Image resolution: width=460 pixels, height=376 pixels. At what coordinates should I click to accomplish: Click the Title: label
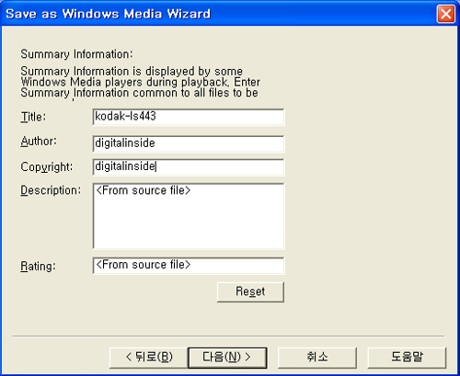pos(33,117)
